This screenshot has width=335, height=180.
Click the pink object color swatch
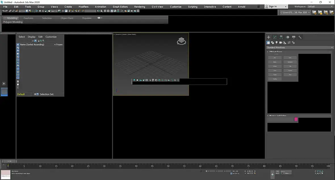[296, 119]
